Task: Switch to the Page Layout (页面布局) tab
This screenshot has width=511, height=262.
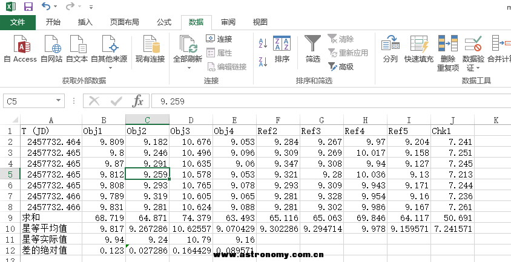Action: point(125,22)
